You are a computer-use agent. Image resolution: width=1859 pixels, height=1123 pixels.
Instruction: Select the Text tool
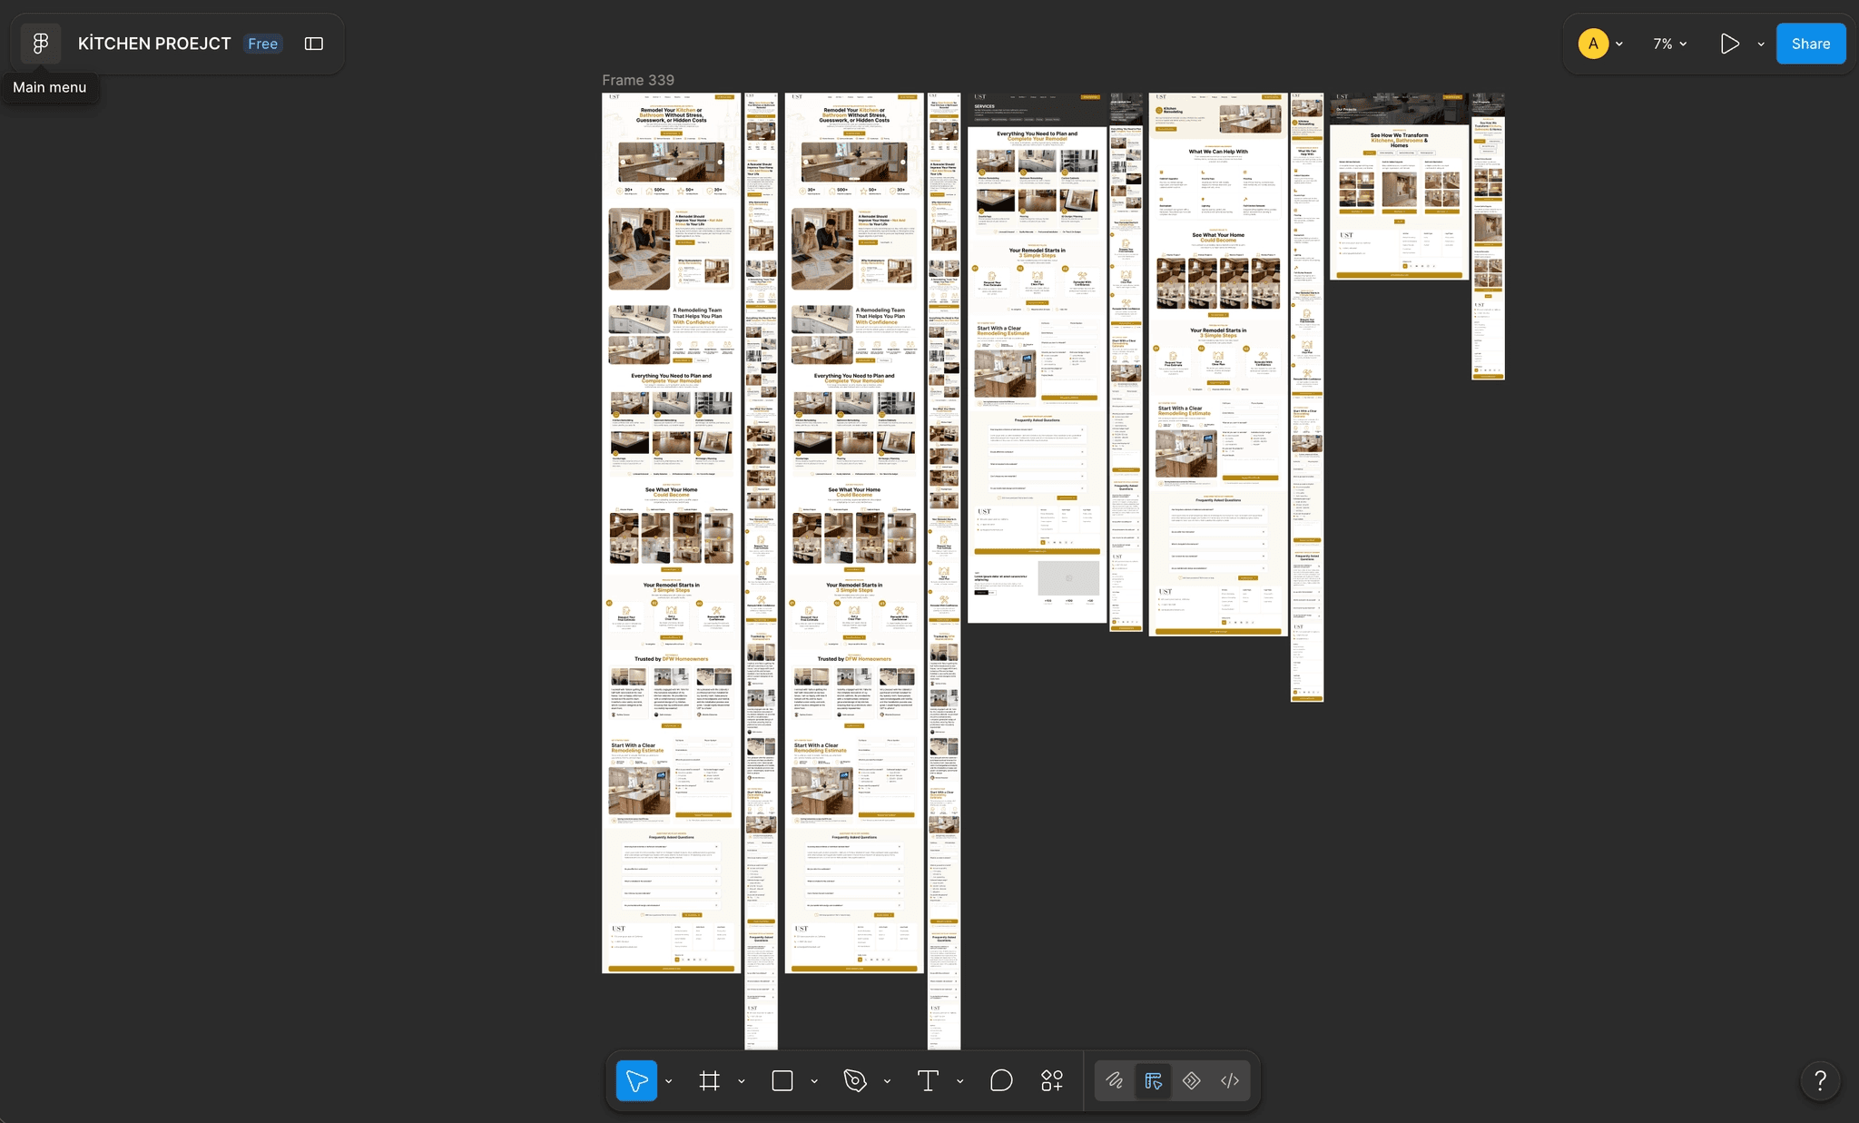928,1080
